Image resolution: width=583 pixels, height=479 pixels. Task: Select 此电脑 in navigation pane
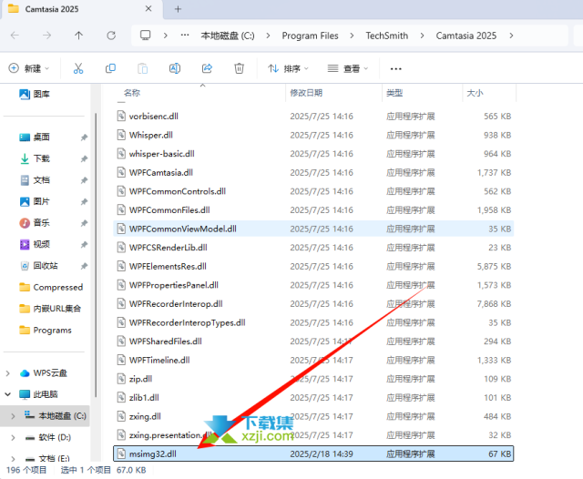38,394
